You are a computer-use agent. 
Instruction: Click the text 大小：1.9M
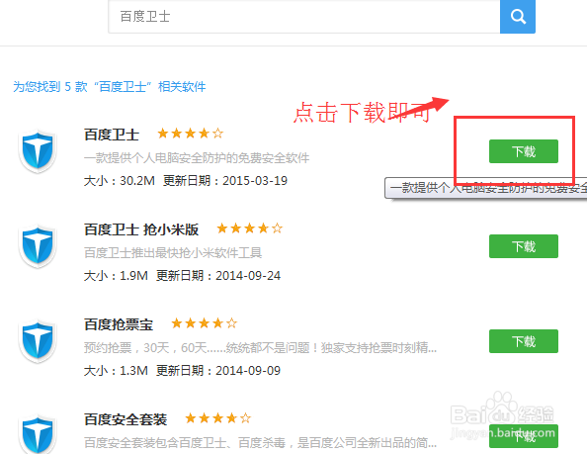coord(116,276)
